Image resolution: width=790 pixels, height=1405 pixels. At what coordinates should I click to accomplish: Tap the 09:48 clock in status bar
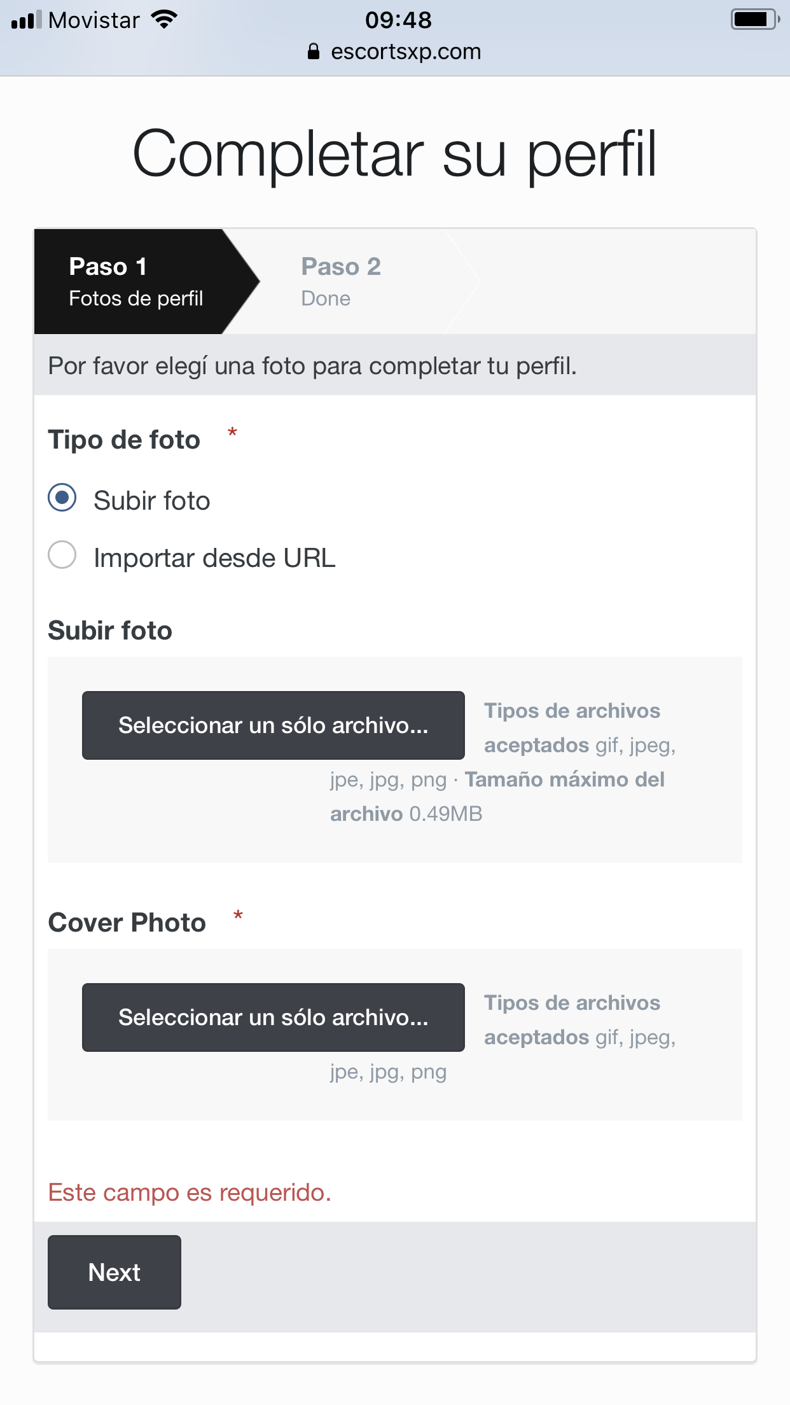pyautogui.click(x=398, y=20)
